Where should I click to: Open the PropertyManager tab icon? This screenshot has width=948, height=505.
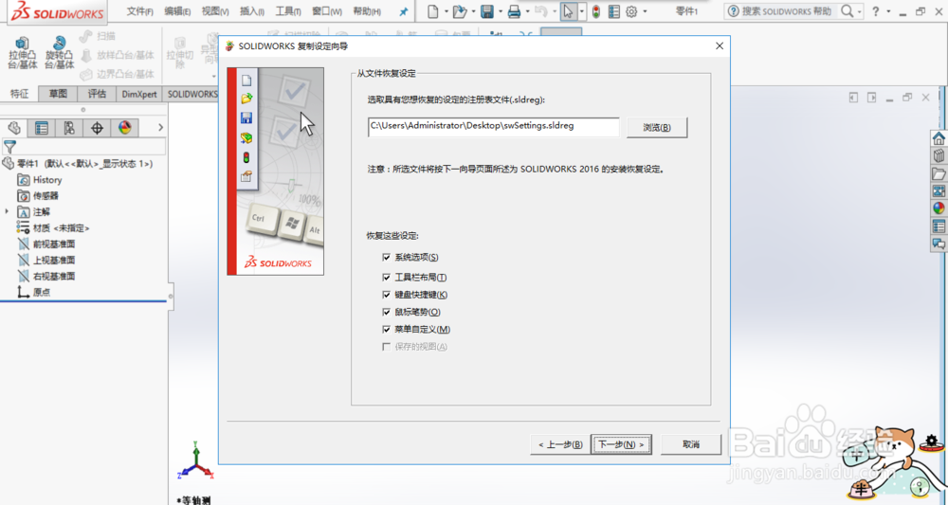[x=42, y=128]
